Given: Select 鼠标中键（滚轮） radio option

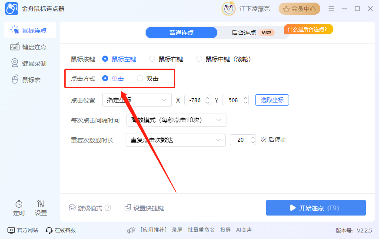Looking at the screenshot, I should 199,59.
